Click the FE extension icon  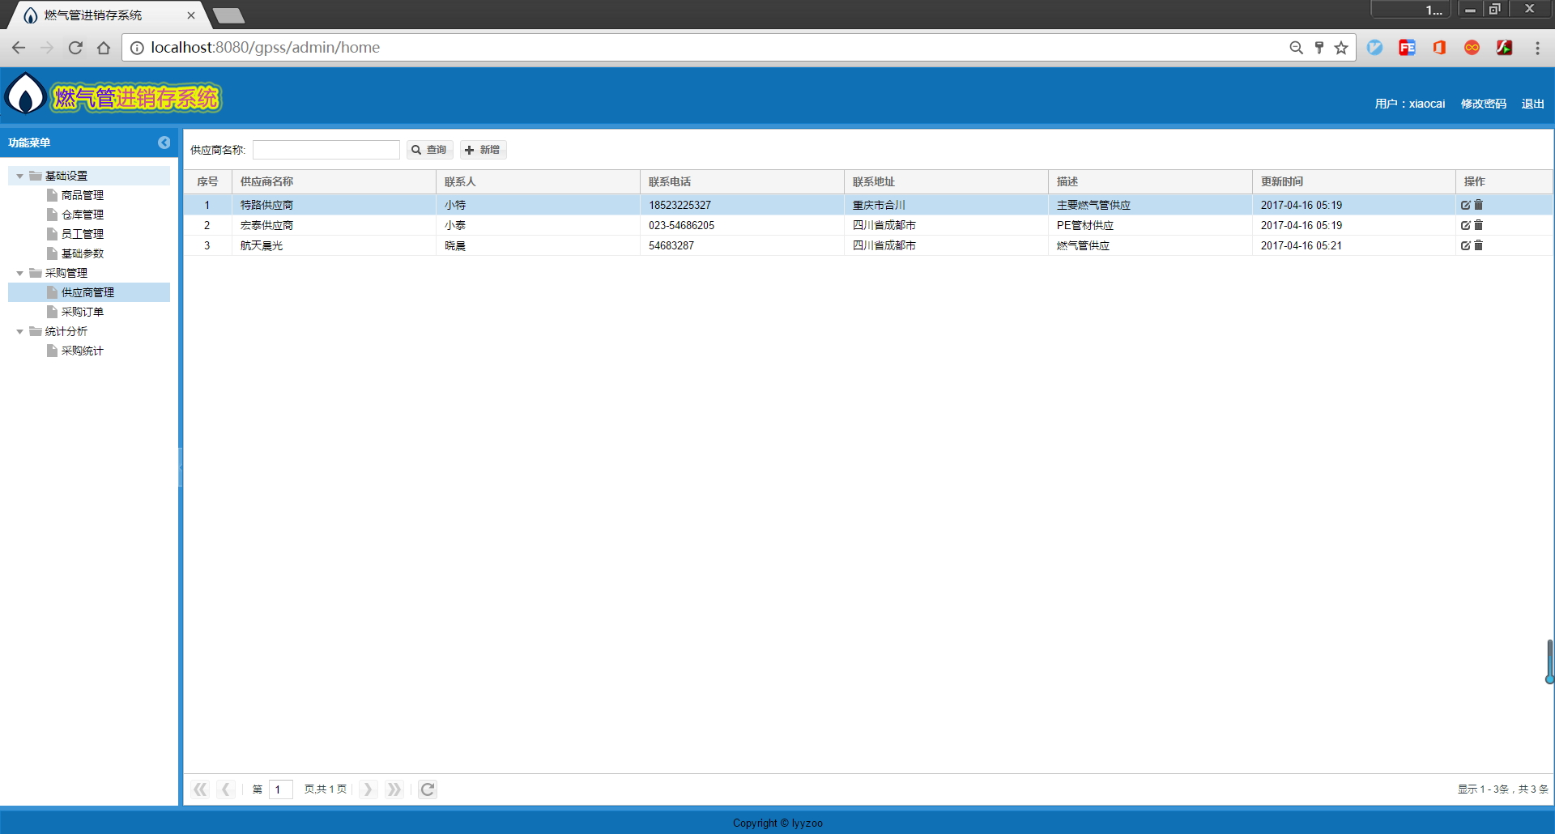[1408, 48]
